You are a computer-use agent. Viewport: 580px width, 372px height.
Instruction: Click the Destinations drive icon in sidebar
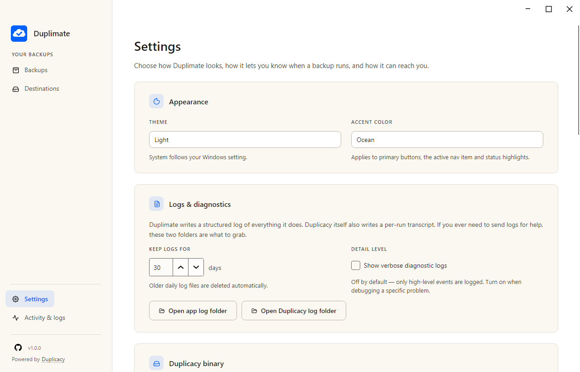[x=16, y=89]
